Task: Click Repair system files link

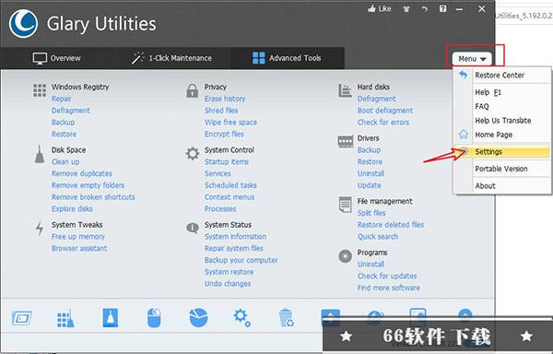Action: (x=234, y=248)
